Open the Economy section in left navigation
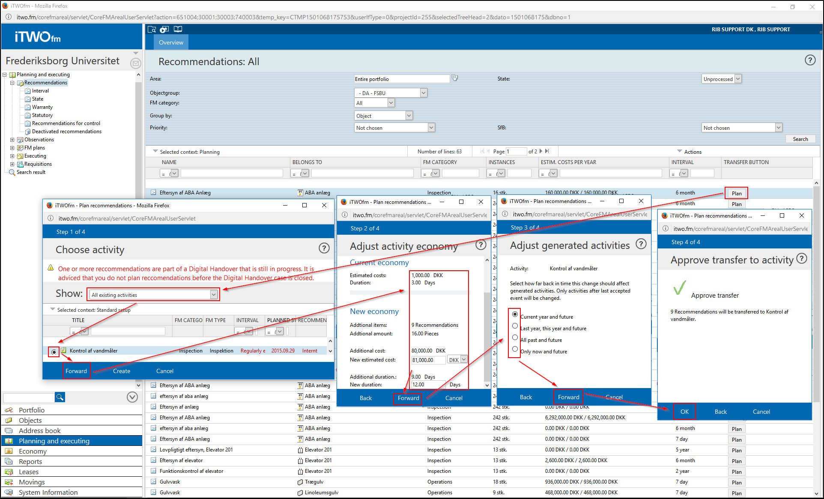The height and width of the screenshot is (499, 824). (33, 451)
